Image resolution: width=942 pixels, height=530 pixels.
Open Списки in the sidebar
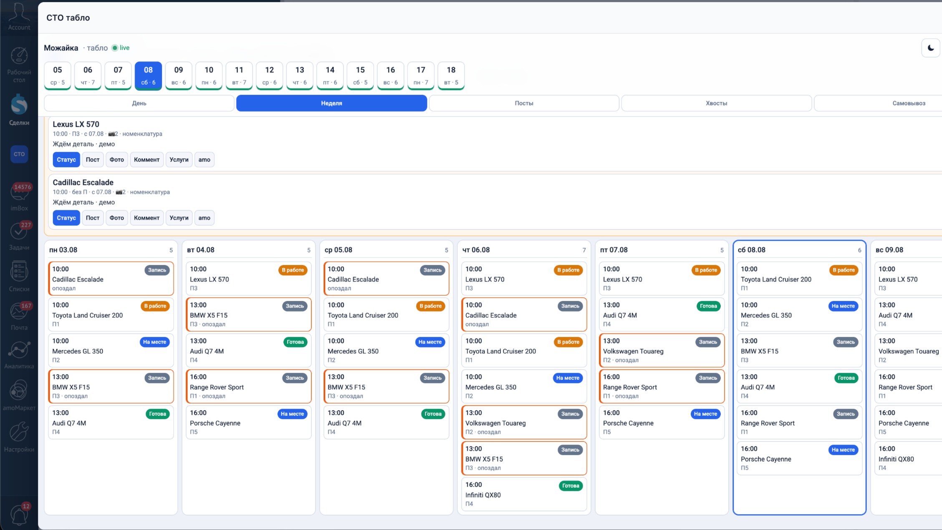coord(19,276)
